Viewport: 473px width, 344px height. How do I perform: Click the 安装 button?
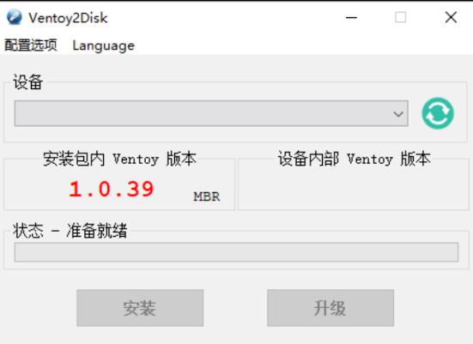pos(140,308)
